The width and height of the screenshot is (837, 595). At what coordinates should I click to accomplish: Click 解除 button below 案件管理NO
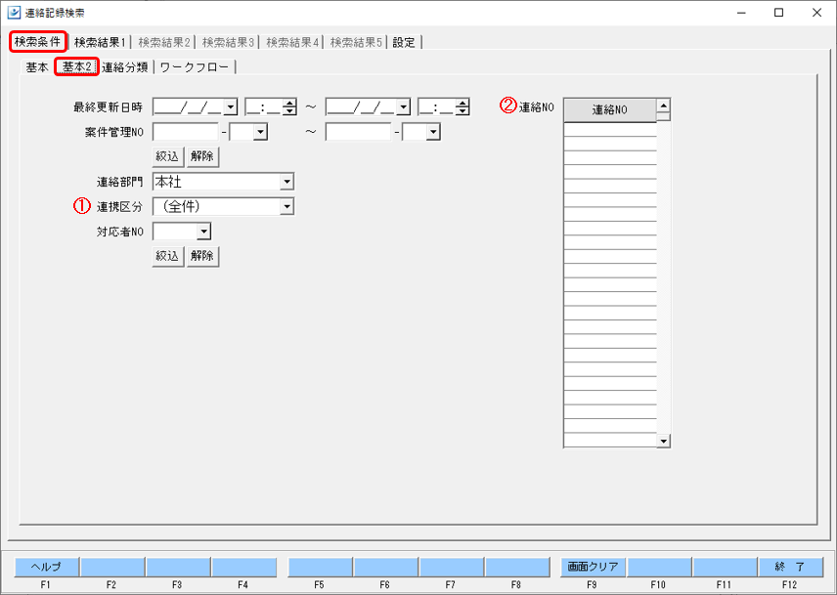coord(202,156)
